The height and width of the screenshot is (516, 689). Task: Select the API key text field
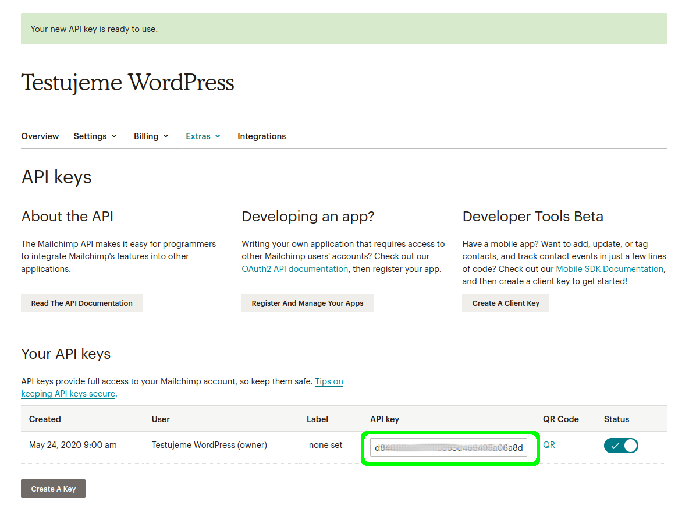[449, 448]
